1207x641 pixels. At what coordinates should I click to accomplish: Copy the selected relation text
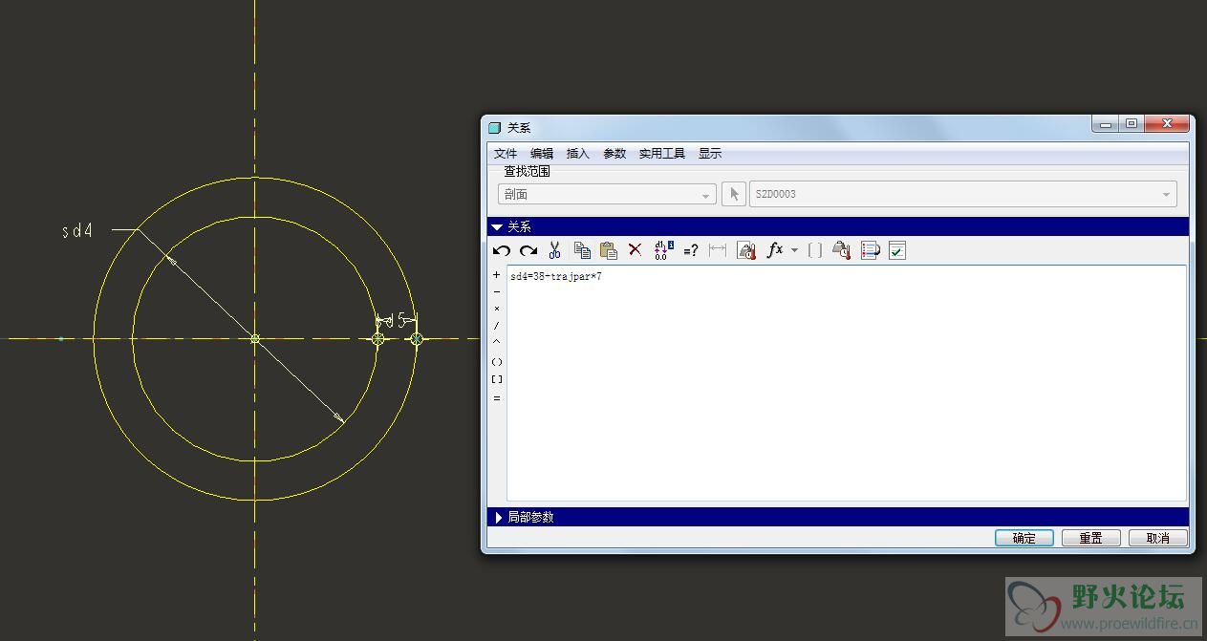(582, 250)
